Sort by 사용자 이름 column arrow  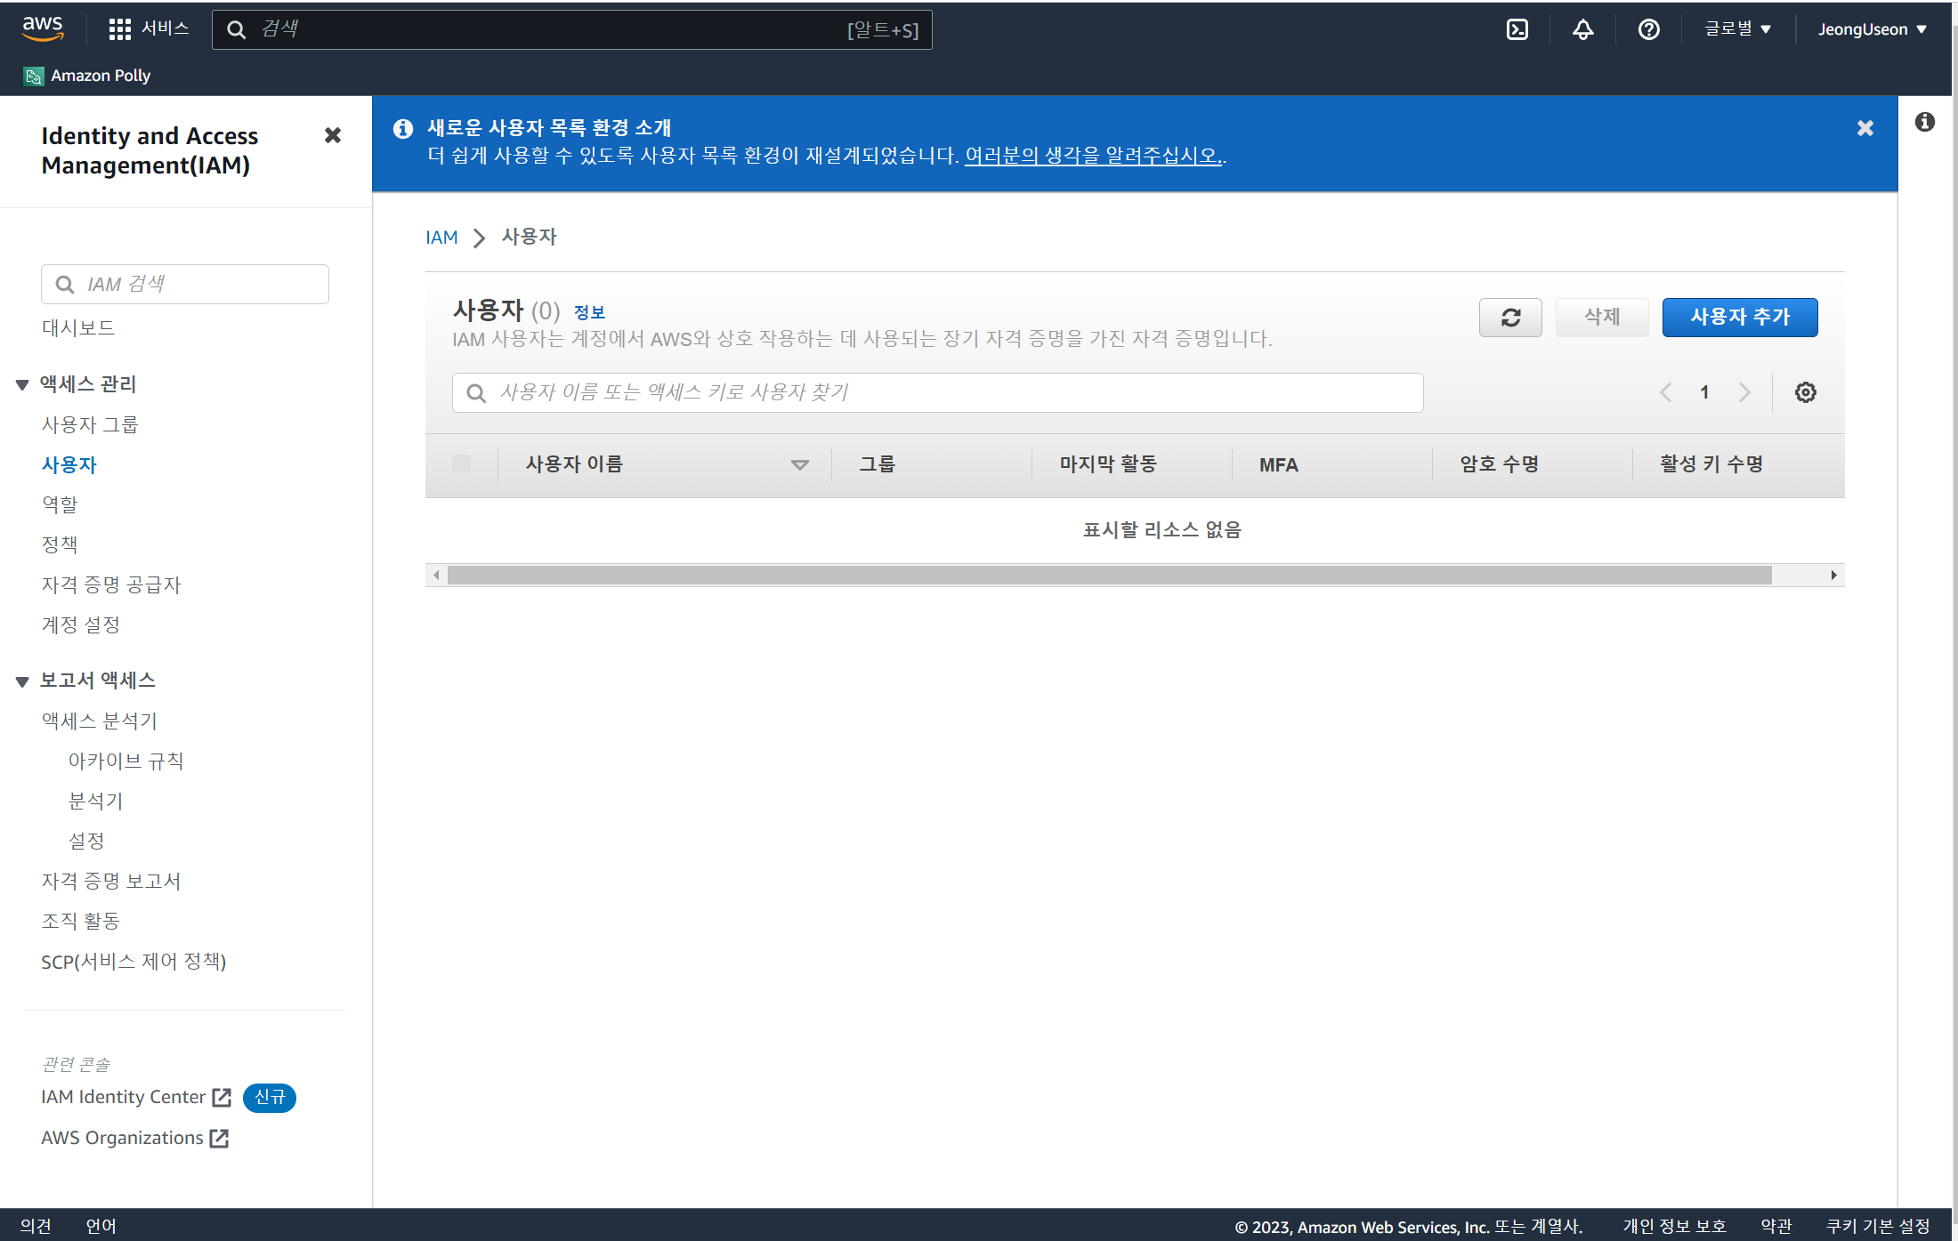[x=799, y=464]
